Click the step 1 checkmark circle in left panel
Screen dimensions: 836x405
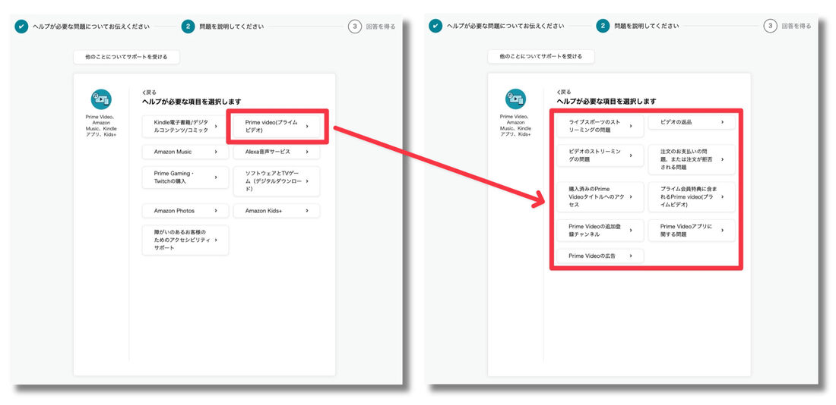[x=21, y=26]
